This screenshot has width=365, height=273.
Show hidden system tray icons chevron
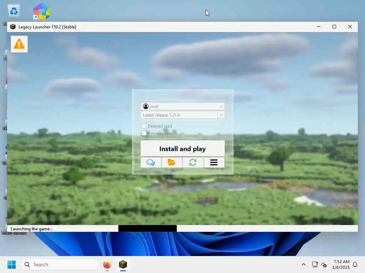[x=304, y=264]
